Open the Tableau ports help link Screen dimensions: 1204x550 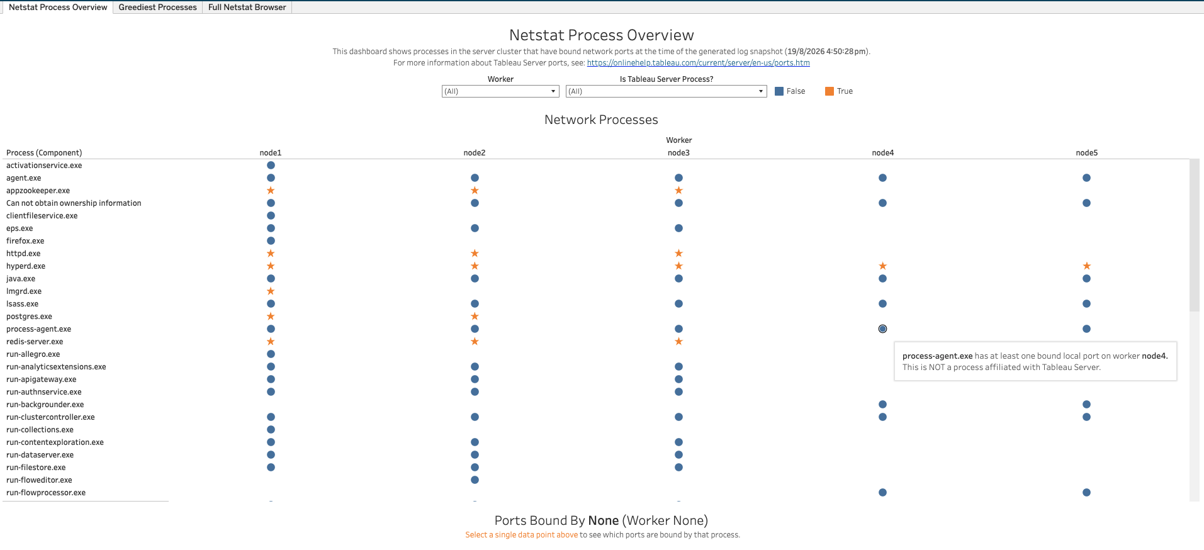698,63
